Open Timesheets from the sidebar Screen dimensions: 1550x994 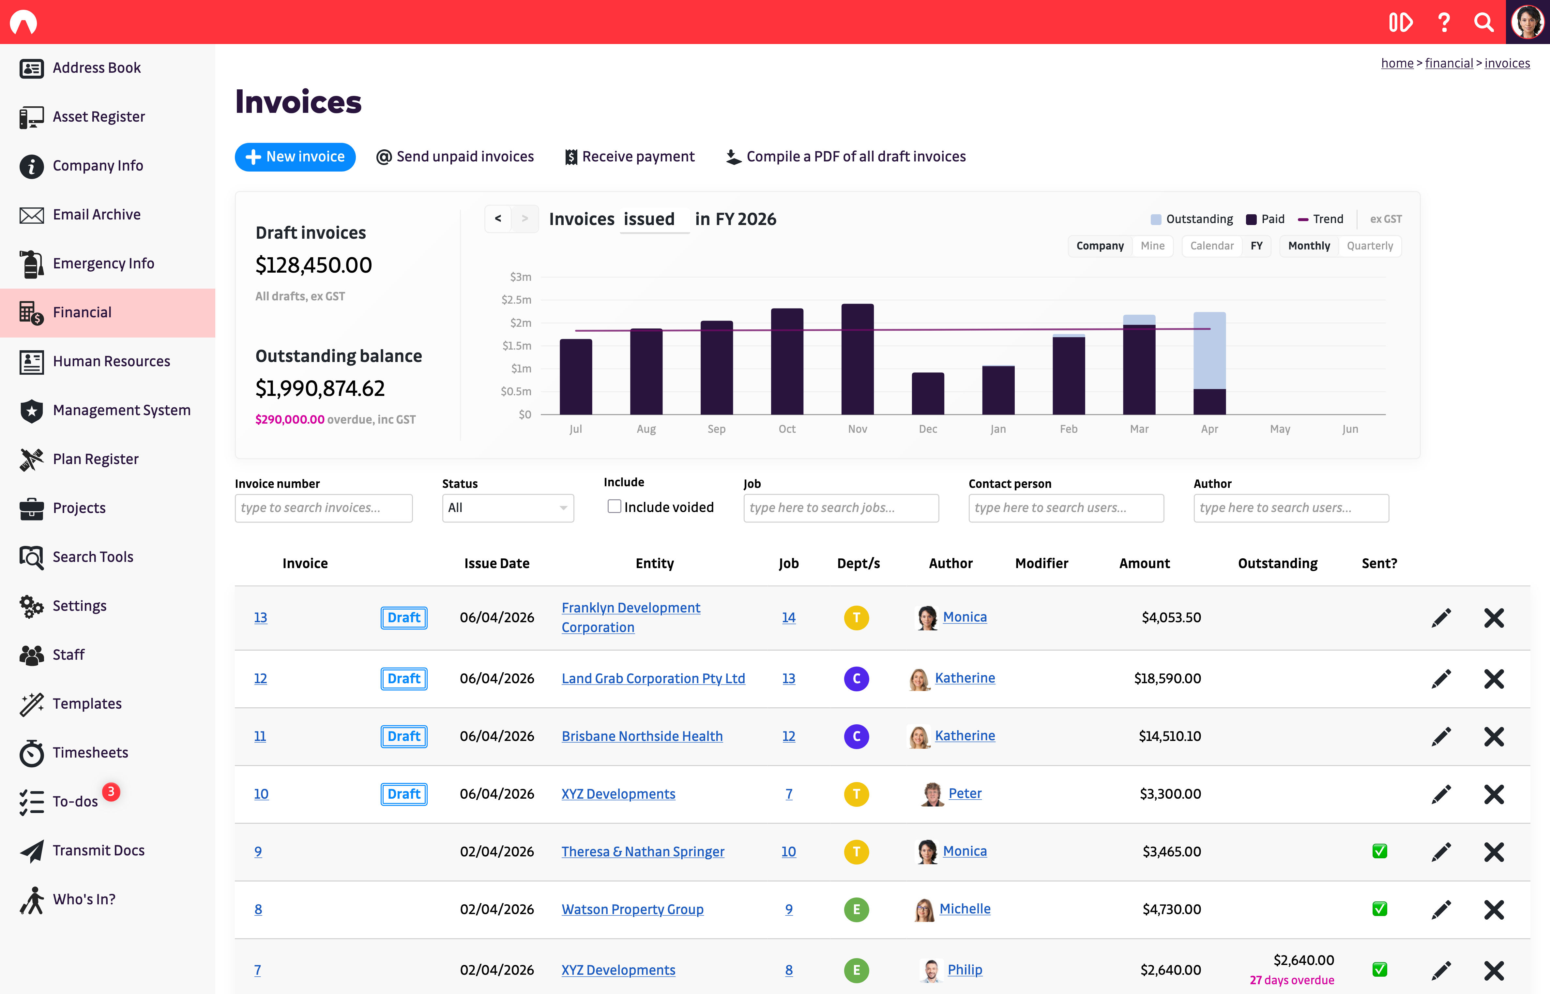(x=90, y=753)
